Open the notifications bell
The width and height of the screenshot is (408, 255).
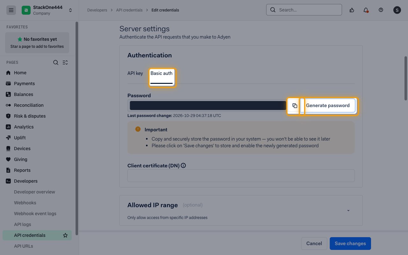click(x=366, y=10)
